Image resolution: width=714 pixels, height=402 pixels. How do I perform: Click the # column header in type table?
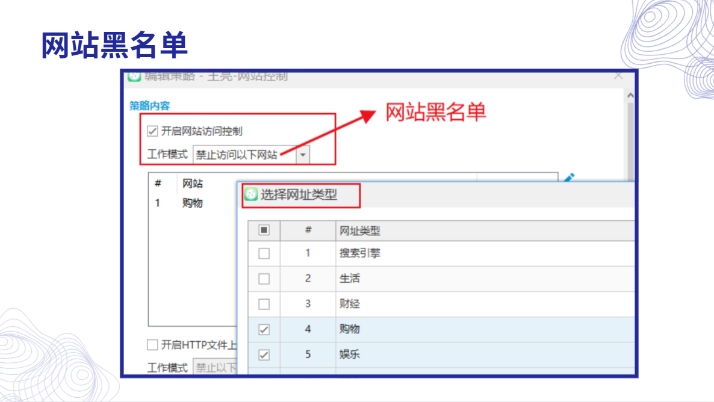click(x=308, y=230)
